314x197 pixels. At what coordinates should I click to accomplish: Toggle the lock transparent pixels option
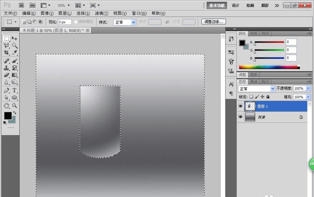[251, 97]
